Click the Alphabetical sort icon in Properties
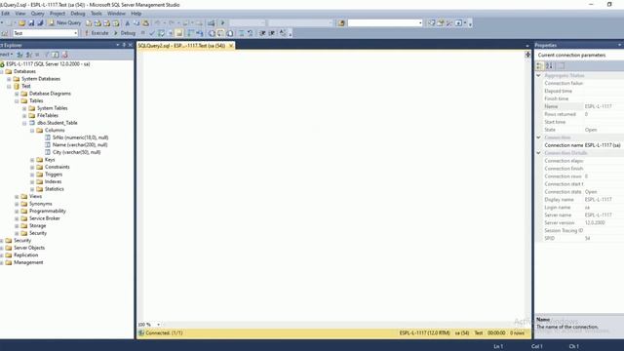624x351 pixels. [x=549, y=66]
